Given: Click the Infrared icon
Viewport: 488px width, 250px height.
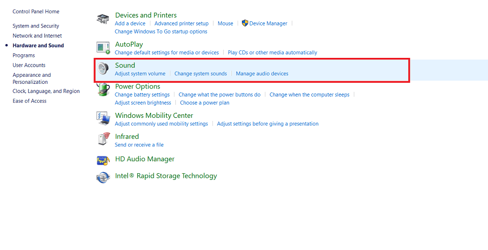Looking at the screenshot, I should 104,139.
